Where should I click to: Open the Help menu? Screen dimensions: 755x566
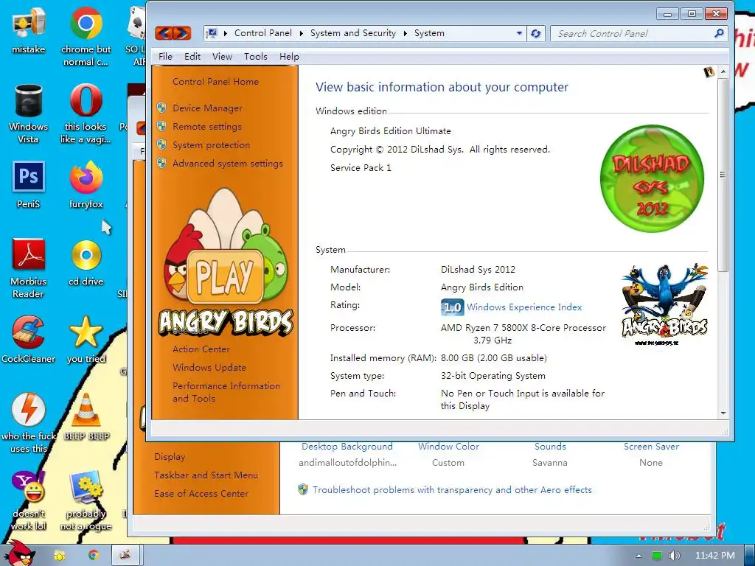tap(289, 56)
